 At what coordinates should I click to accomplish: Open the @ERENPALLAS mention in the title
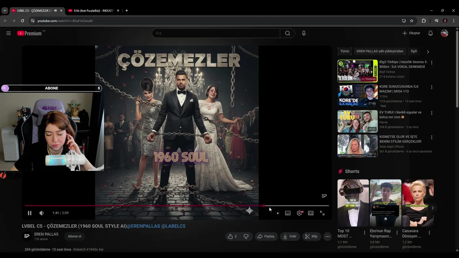pos(143,226)
